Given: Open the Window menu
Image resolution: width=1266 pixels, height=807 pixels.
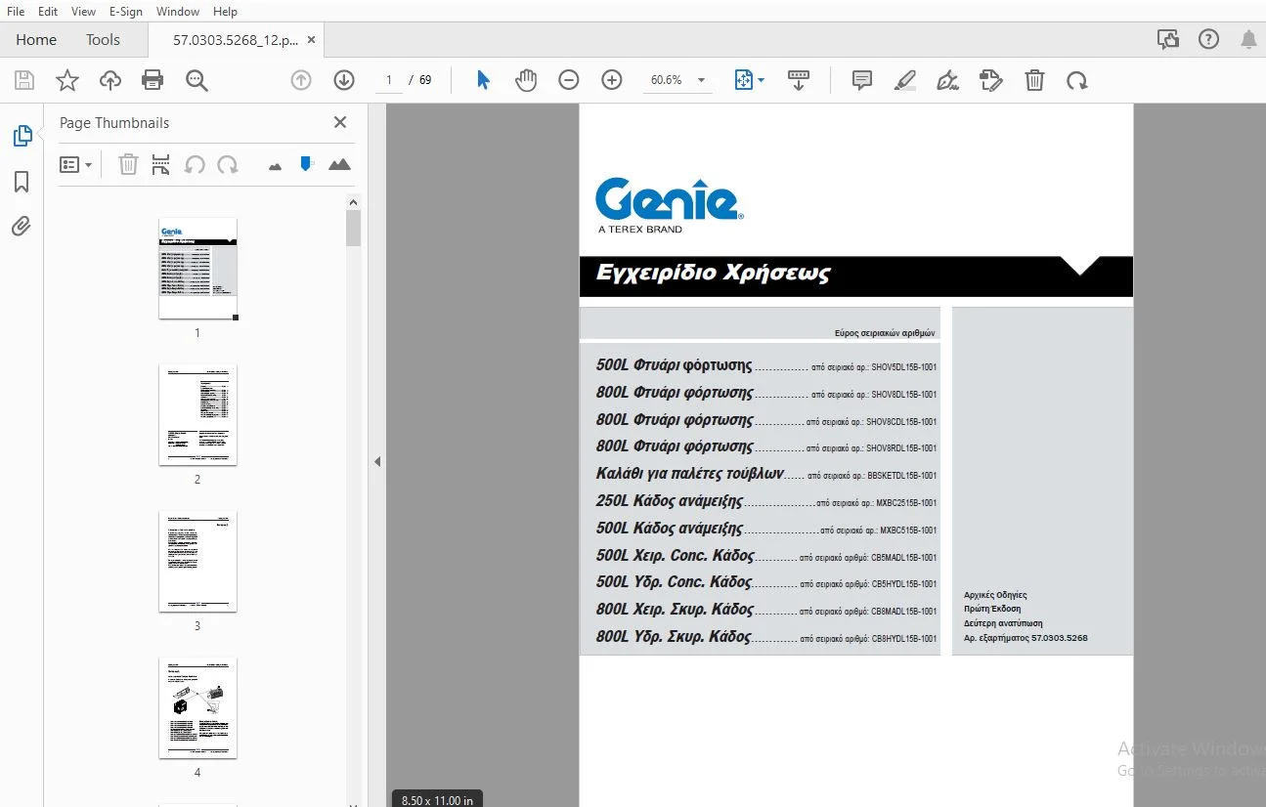Looking at the screenshot, I should pyautogui.click(x=178, y=11).
